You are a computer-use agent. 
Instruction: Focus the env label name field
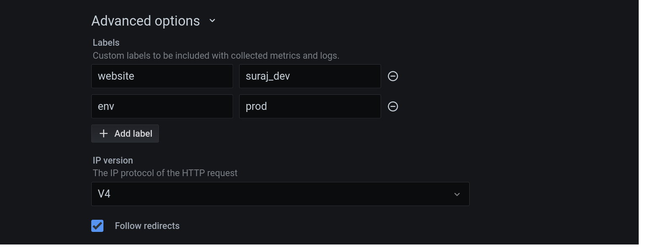pos(162,107)
